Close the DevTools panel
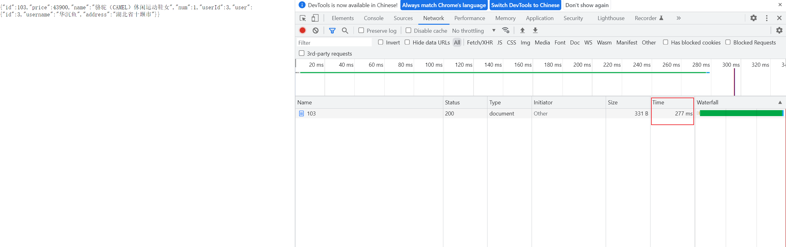 tap(779, 18)
